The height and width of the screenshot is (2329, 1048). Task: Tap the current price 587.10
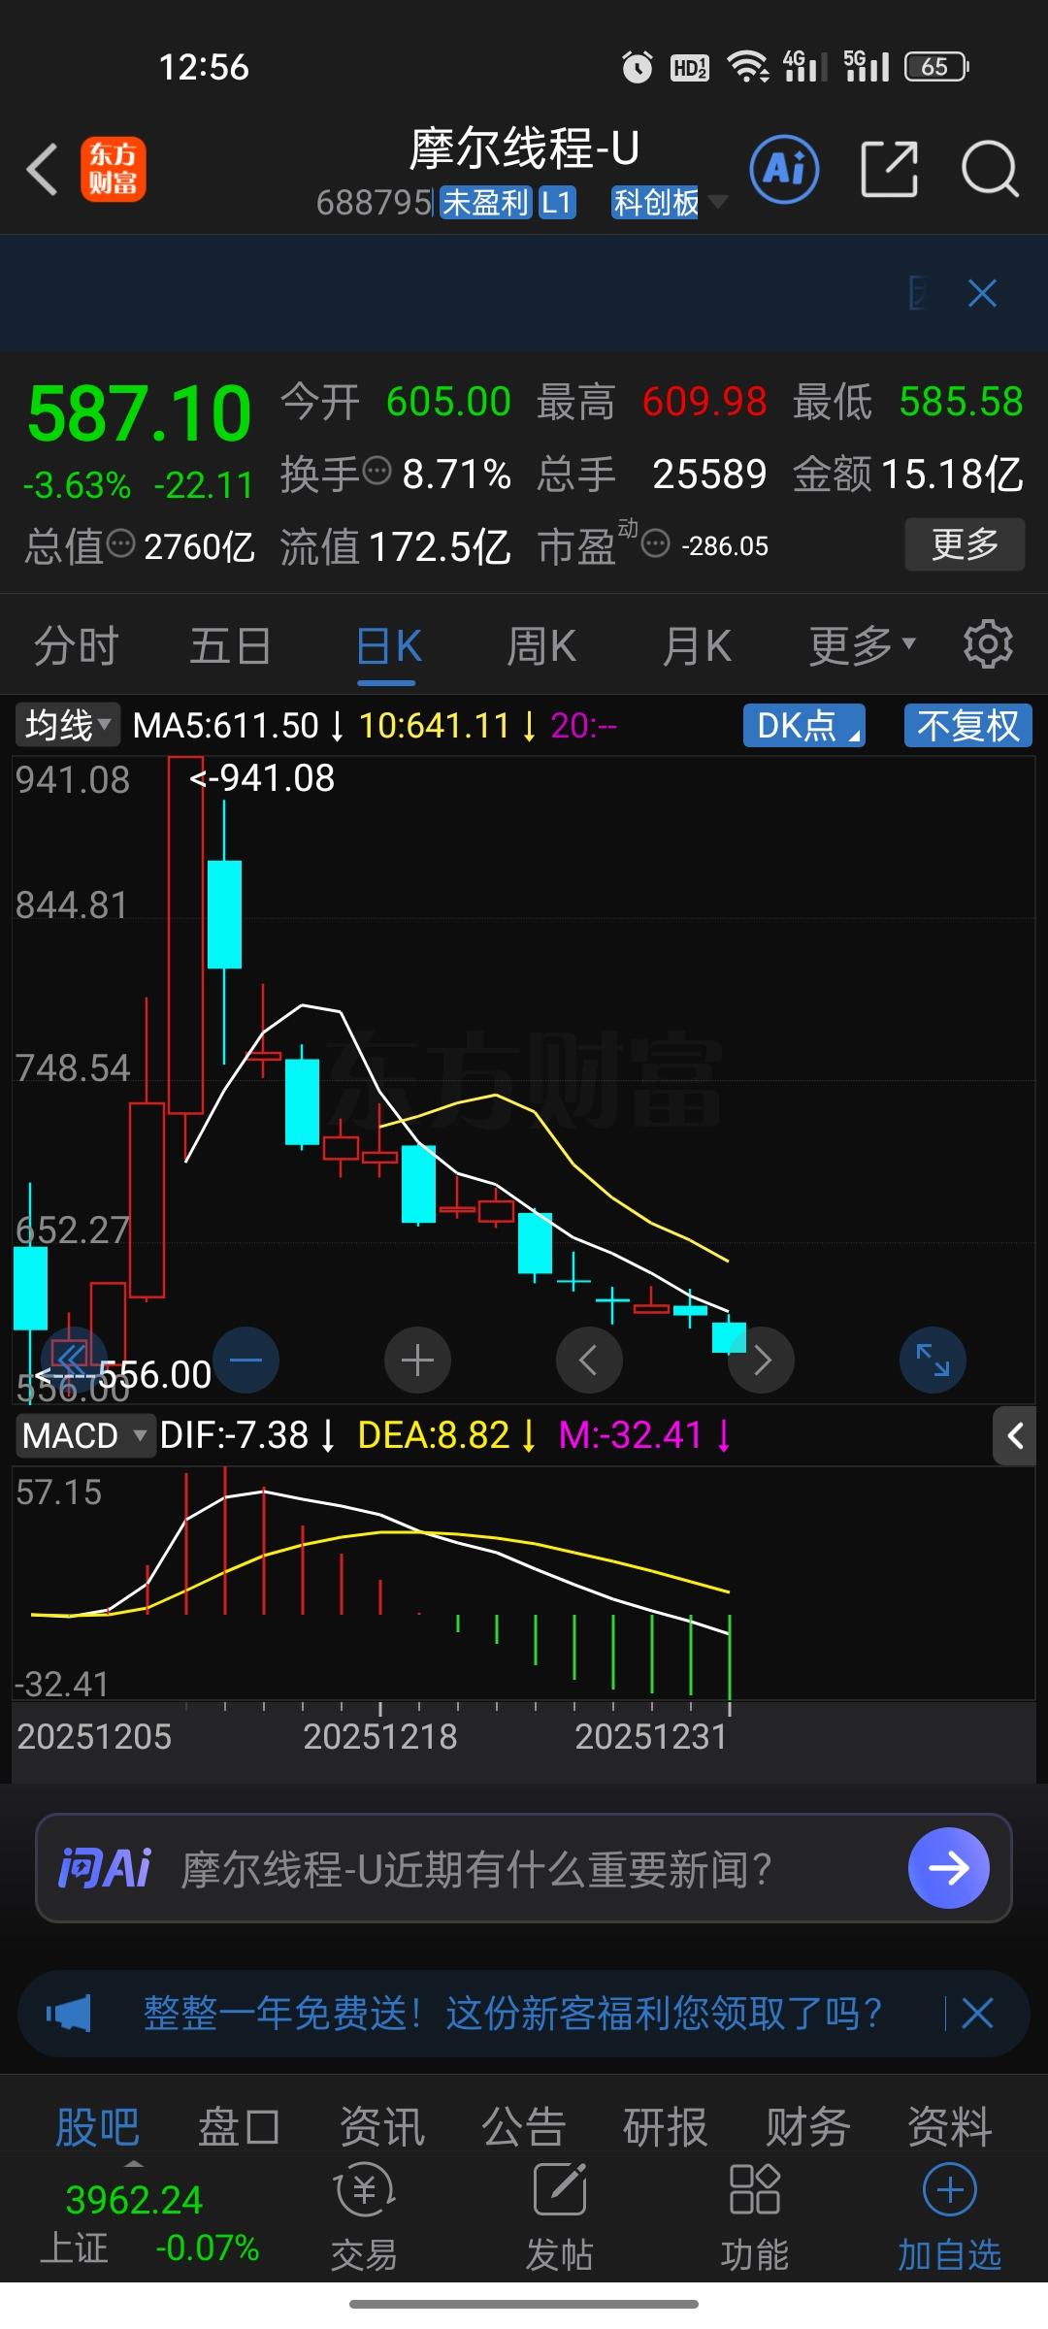click(140, 414)
